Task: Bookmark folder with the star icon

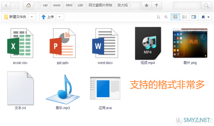Action: click(x=146, y=5)
